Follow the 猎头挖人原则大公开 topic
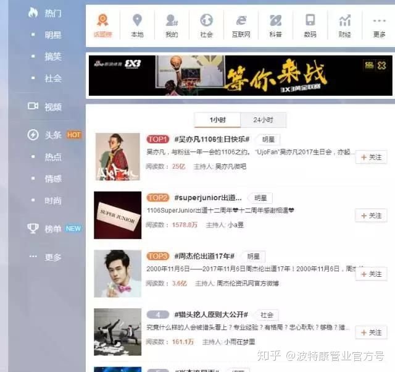 click(371, 332)
